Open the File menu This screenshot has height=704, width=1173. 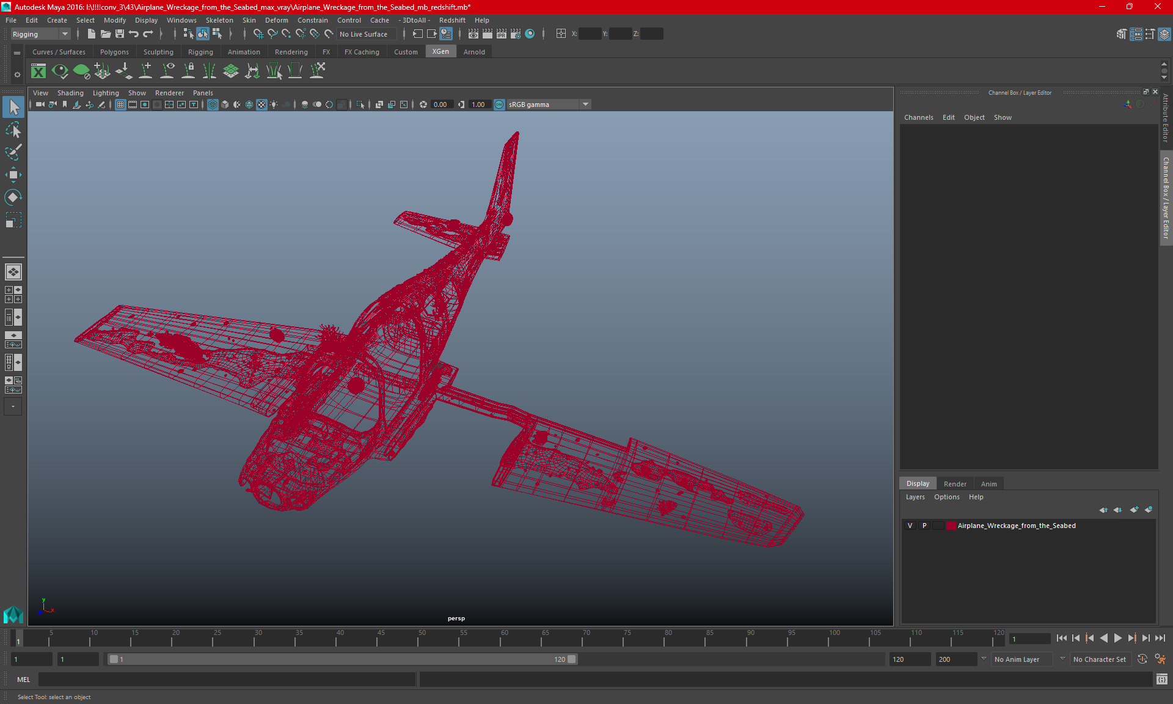click(11, 20)
